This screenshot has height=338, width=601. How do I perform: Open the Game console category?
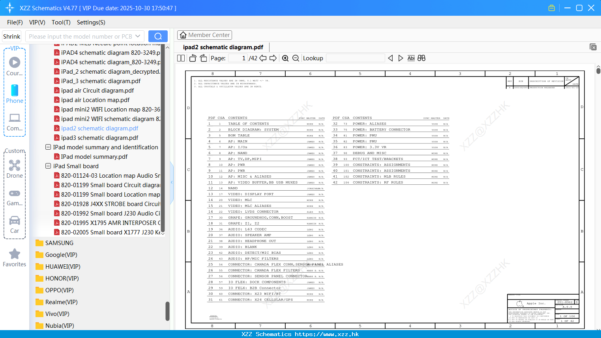pos(15,197)
